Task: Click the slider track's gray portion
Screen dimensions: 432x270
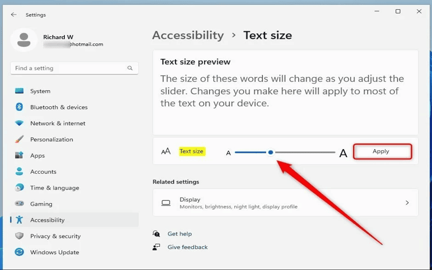Action: (x=305, y=152)
